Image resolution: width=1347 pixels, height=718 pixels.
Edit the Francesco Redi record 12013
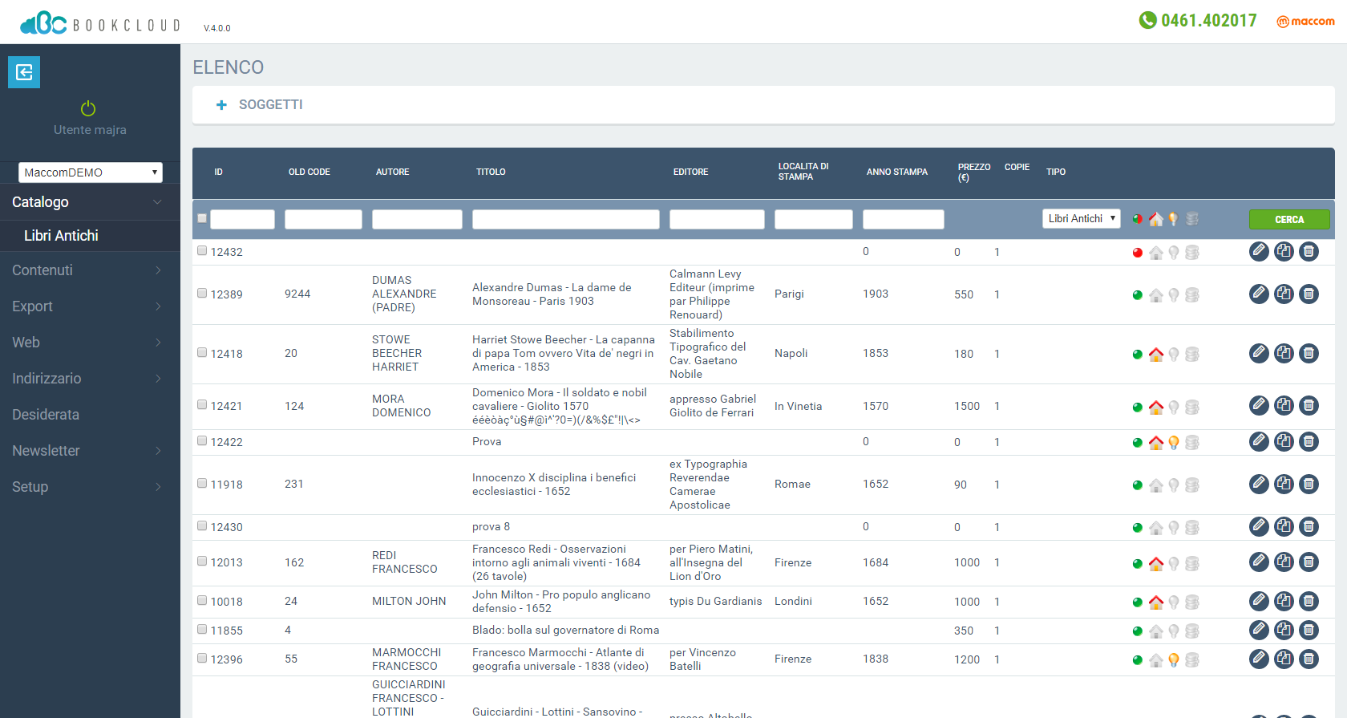[x=1259, y=562]
